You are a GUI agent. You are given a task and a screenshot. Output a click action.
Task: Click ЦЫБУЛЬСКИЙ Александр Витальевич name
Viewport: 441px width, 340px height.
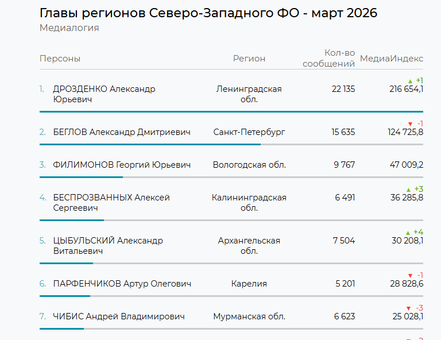[108, 246]
